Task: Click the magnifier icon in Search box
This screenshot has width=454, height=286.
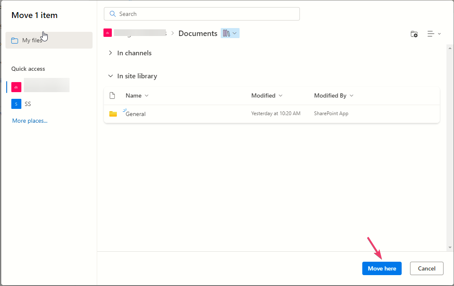Action: (112, 14)
